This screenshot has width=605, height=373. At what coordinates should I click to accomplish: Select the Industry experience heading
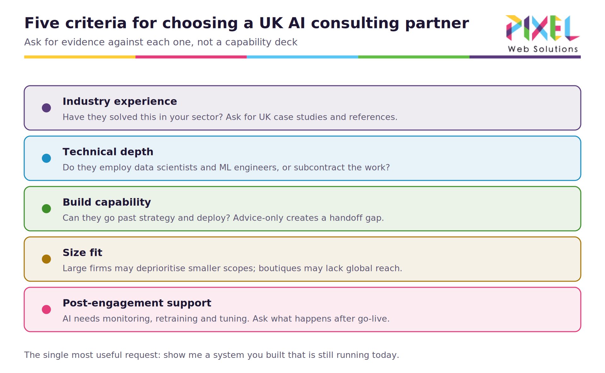coord(120,101)
